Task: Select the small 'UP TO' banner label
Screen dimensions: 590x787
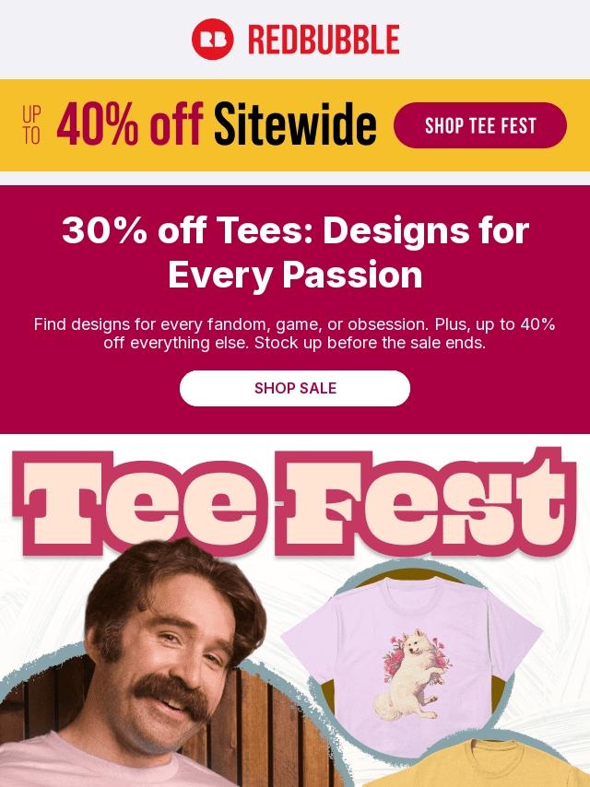Action: (31, 124)
